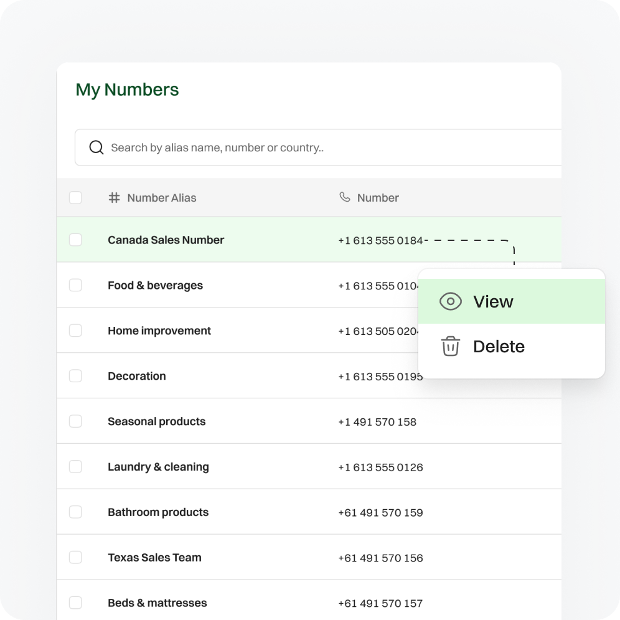The height and width of the screenshot is (620, 620).
Task: Sort by Number Alias column header
Action: point(161,198)
